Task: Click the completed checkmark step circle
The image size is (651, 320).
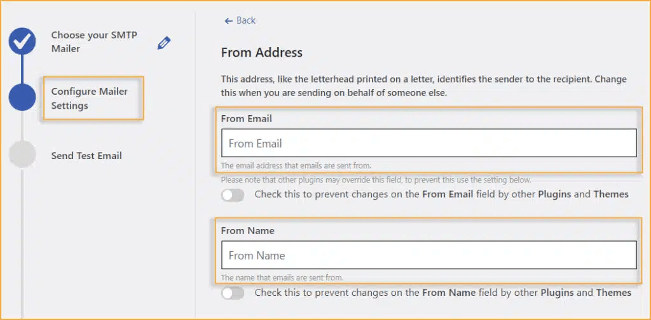Action: pos(22,41)
